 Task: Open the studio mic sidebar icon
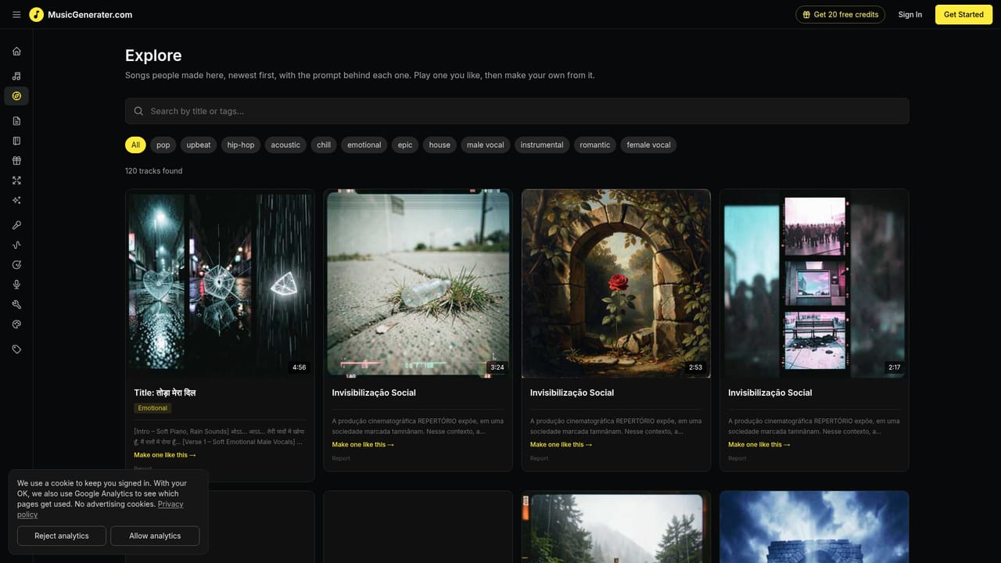coord(16,285)
